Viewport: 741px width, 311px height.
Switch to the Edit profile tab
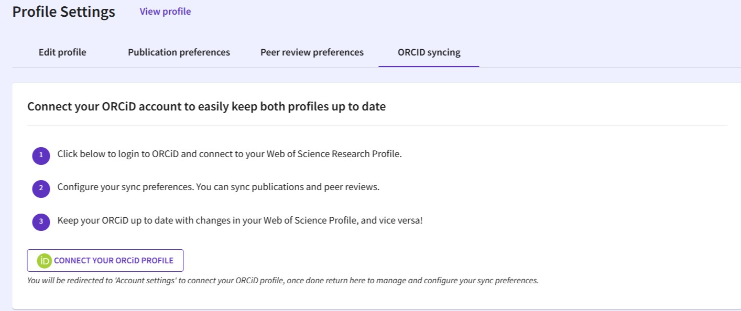(62, 52)
